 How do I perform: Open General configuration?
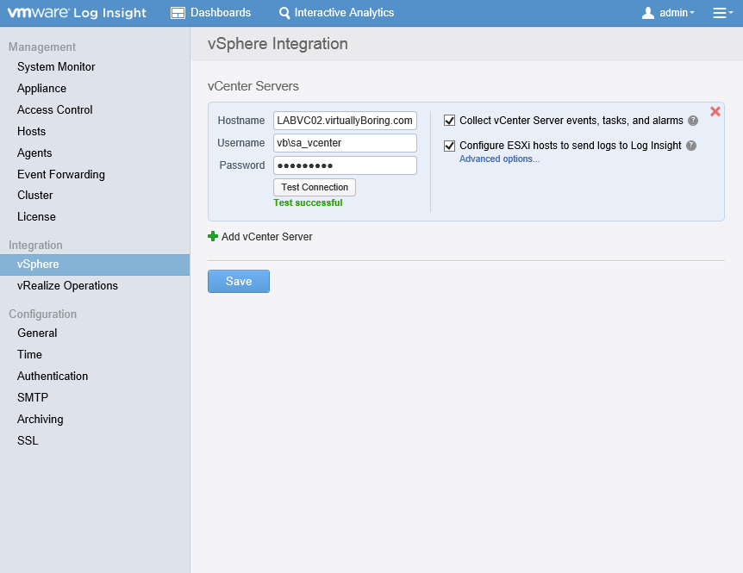click(x=37, y=333)
